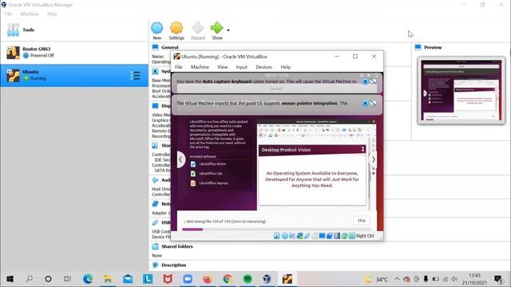Click the mouse integration status icon
This screenshot has width=511, height=287.
tap(344, 236)
